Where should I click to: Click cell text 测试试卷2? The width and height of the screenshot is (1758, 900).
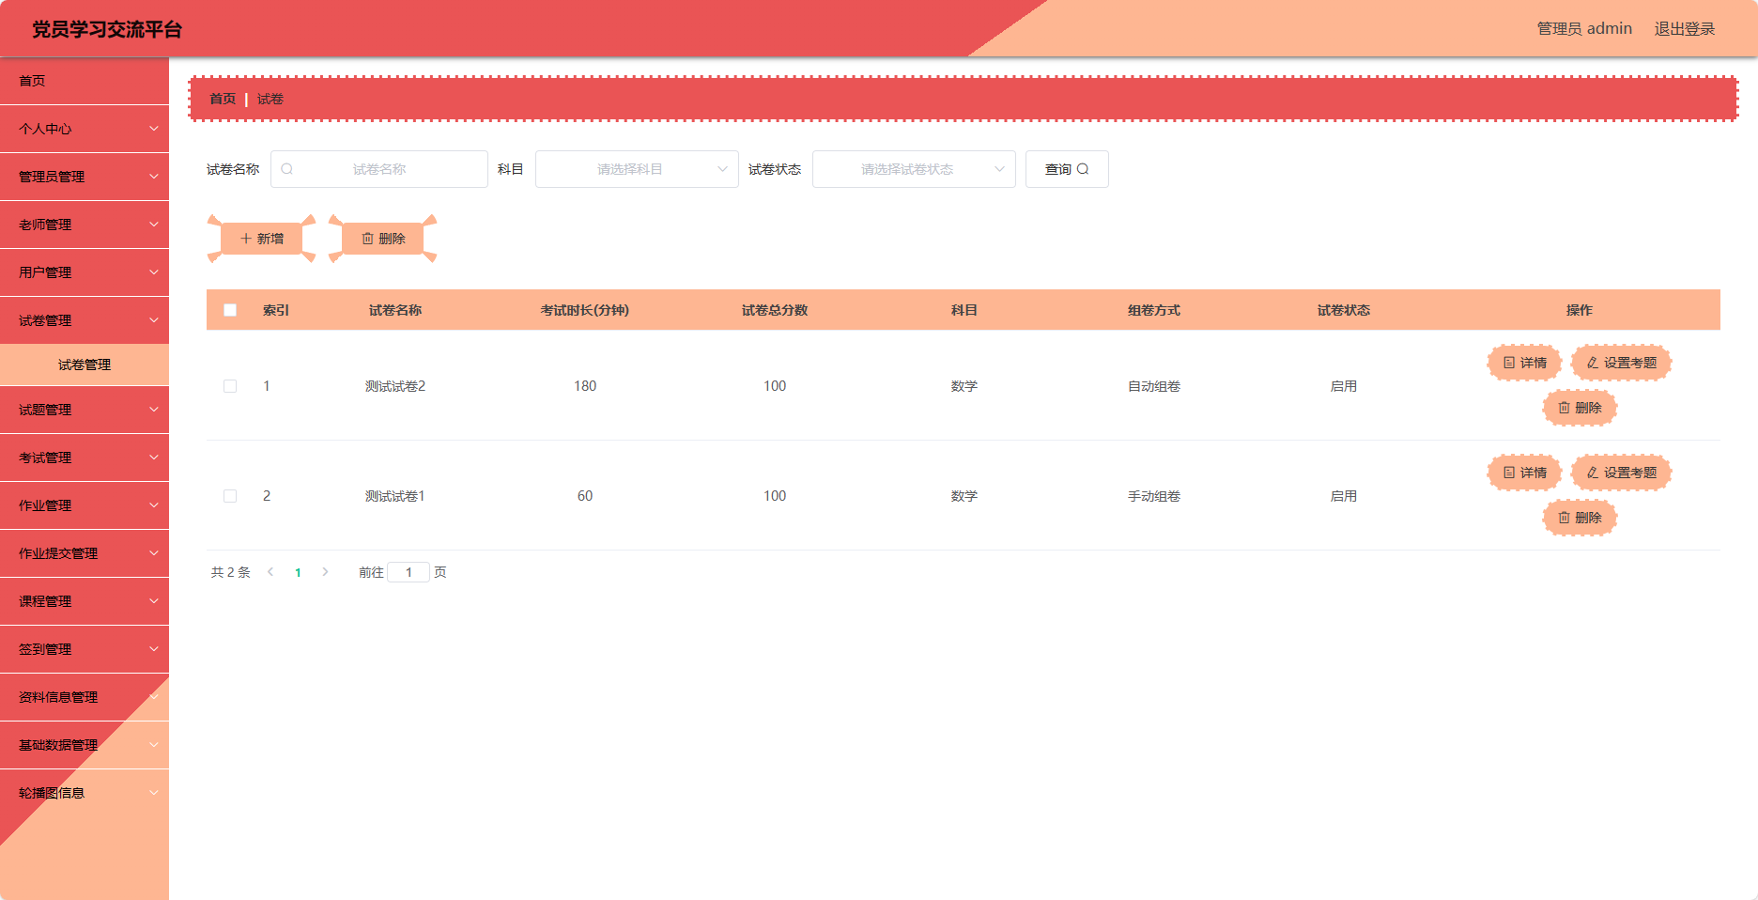coord(395,386)
